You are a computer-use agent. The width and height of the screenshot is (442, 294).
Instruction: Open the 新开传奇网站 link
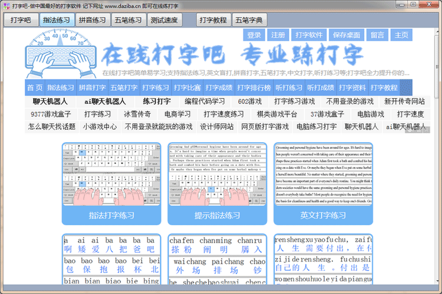coord(404,101)
